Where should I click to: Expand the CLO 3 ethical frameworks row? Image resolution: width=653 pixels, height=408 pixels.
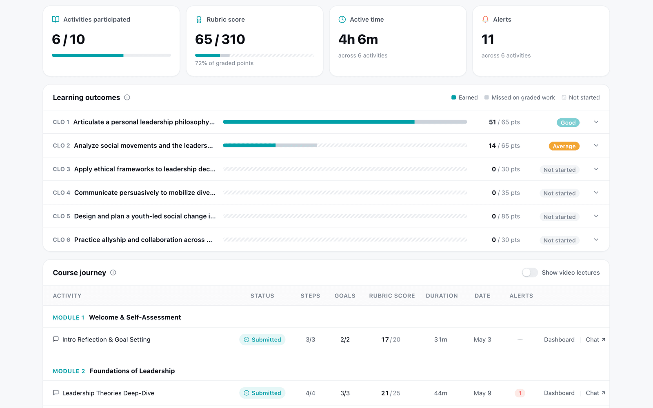pos(596,169)
